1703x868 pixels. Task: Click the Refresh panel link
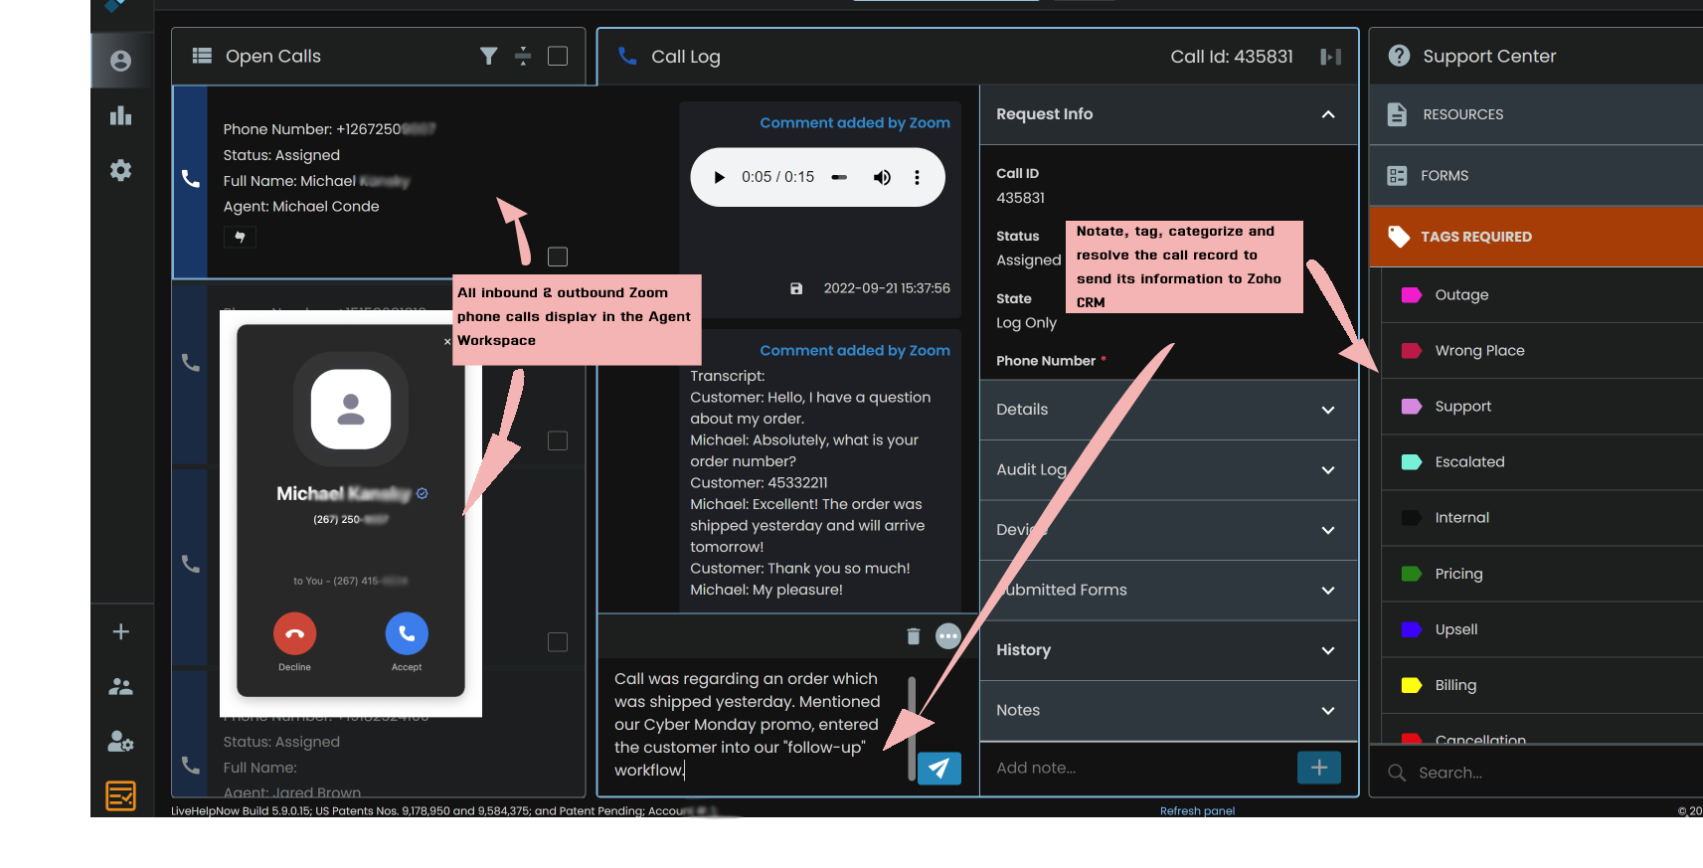[1197, 811]
